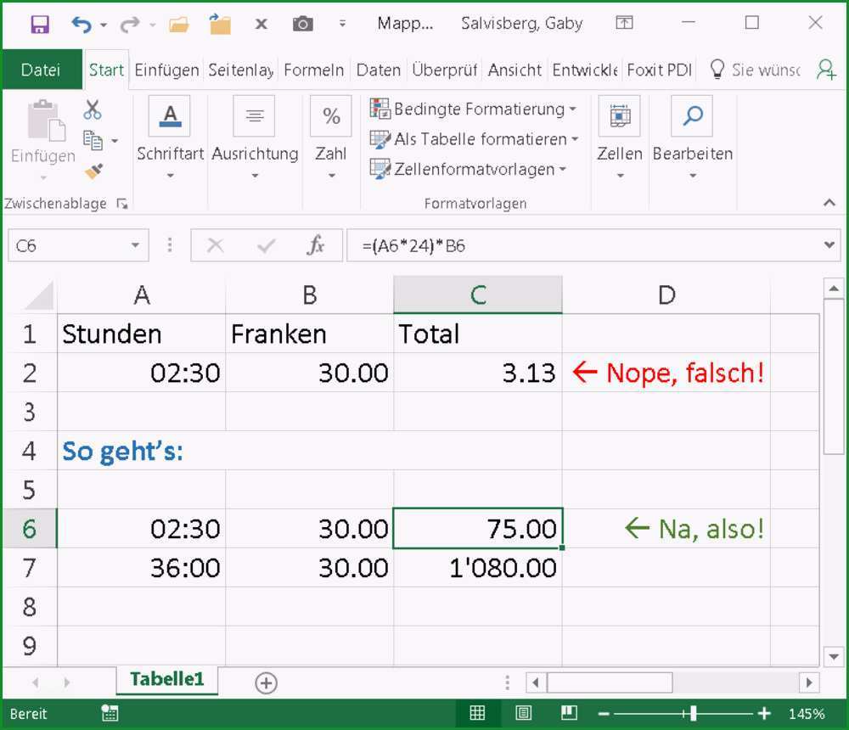The image size is (849, 730).
Task: Open a file with the folder icon
Action: tap(178, 24)
